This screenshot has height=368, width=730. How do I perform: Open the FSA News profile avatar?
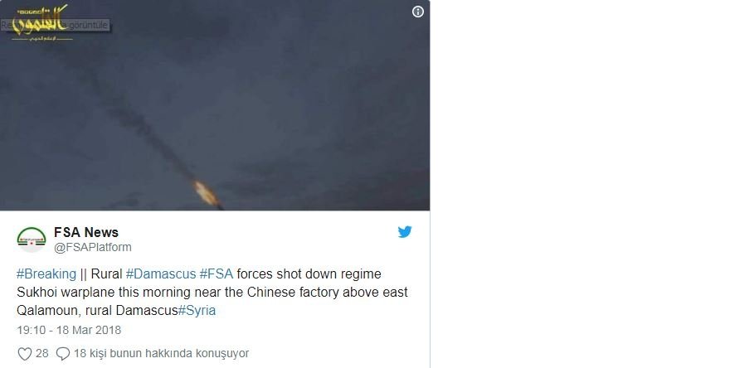coord(32,240)
